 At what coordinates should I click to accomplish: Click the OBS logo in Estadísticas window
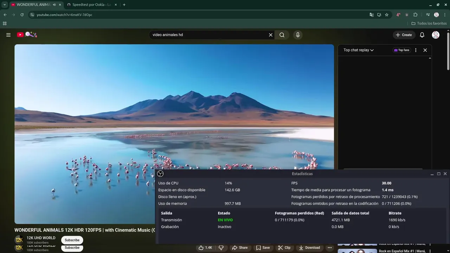(160, 174)
